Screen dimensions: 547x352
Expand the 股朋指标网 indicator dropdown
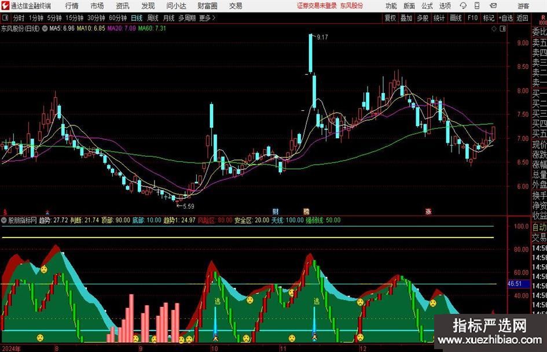(x=4, y=220)
